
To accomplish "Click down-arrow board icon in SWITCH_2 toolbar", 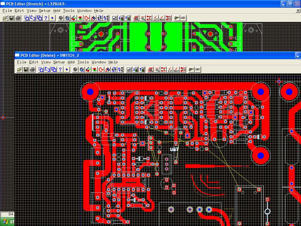I will tap(136, 69).
